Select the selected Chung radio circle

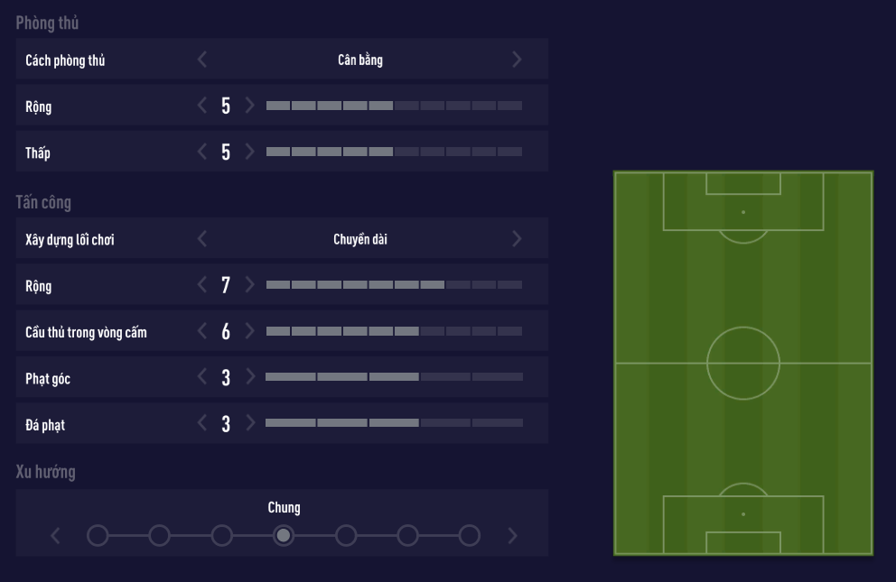284,536
